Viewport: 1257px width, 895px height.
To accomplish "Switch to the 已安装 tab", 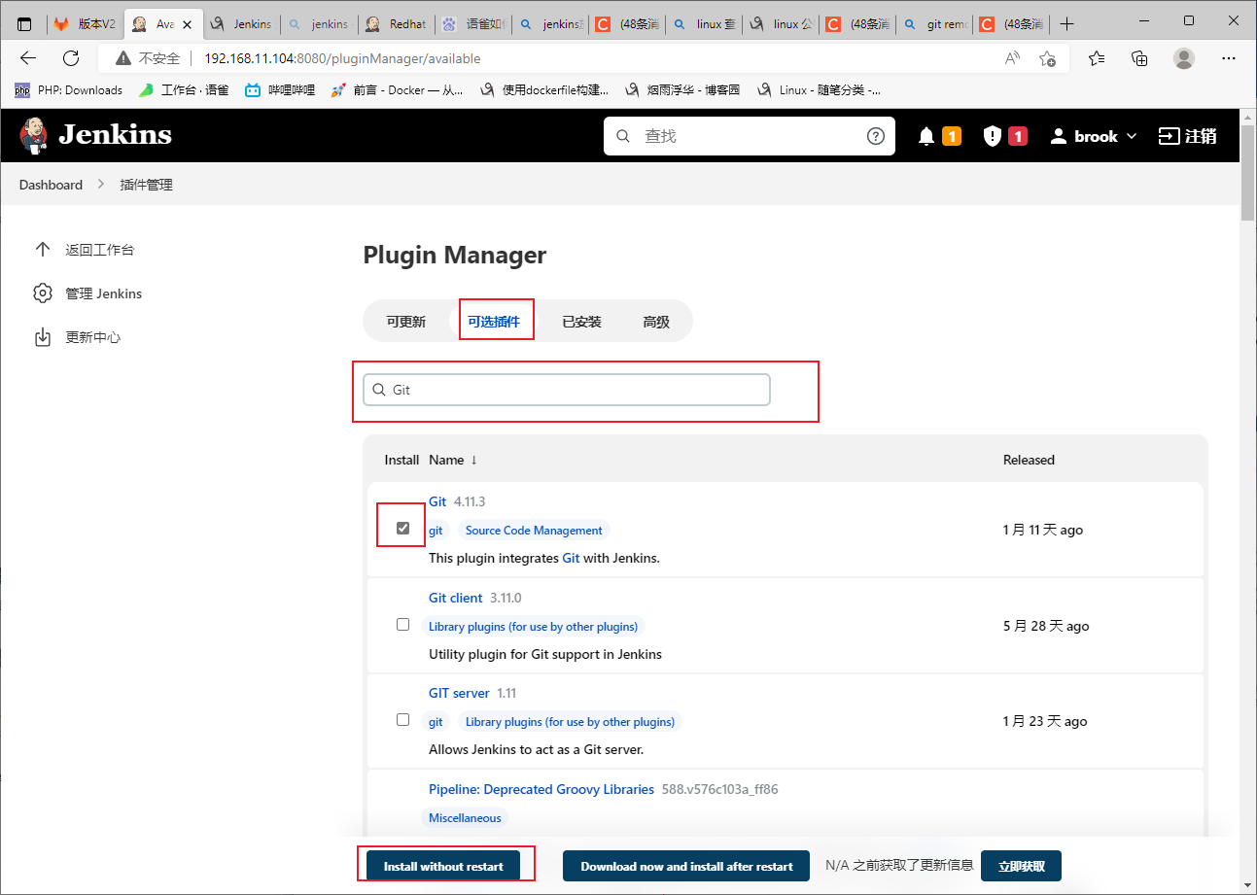I will [x=581, y=322].
